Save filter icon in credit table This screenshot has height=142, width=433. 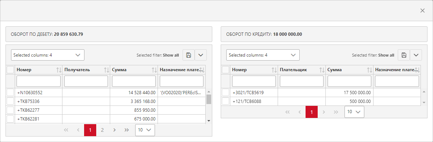pyautogui.click(x=404, y=55)
